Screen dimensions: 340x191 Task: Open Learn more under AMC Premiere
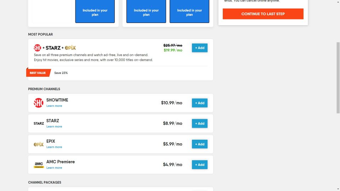54,168
